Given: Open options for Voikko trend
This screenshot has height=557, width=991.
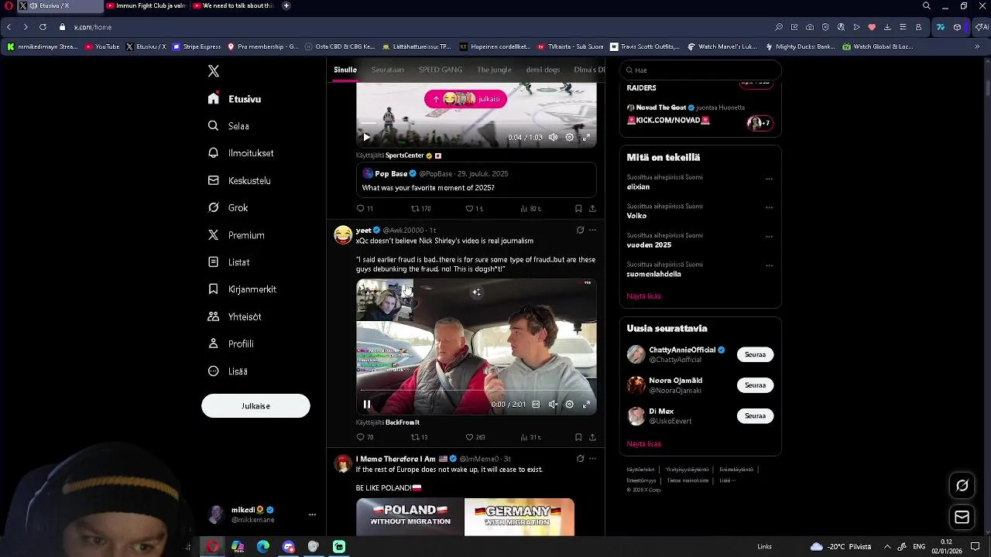Looking at the screenshot, I should 769,207.
